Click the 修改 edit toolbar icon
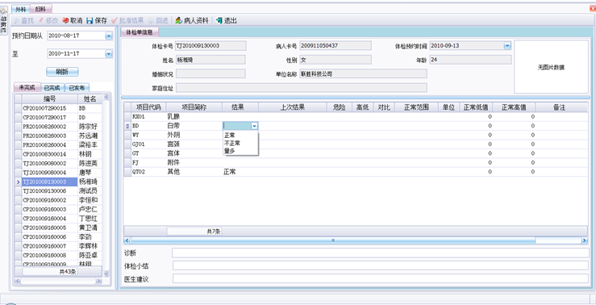The height and width of the screenshot is (305, 596). tap(41, 20)
